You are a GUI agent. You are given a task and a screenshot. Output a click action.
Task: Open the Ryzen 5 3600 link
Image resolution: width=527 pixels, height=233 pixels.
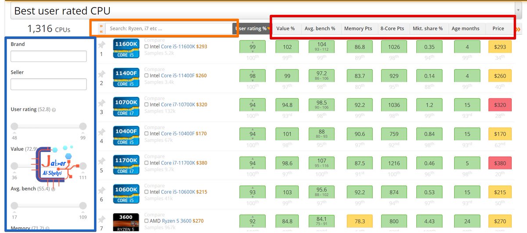177,221
